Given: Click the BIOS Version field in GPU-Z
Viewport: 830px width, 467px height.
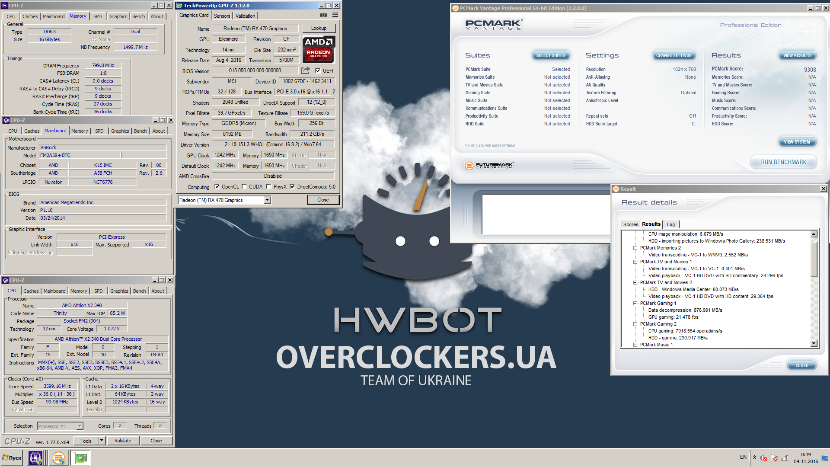Looking at the screenshot, I should (x=255, y=70).
